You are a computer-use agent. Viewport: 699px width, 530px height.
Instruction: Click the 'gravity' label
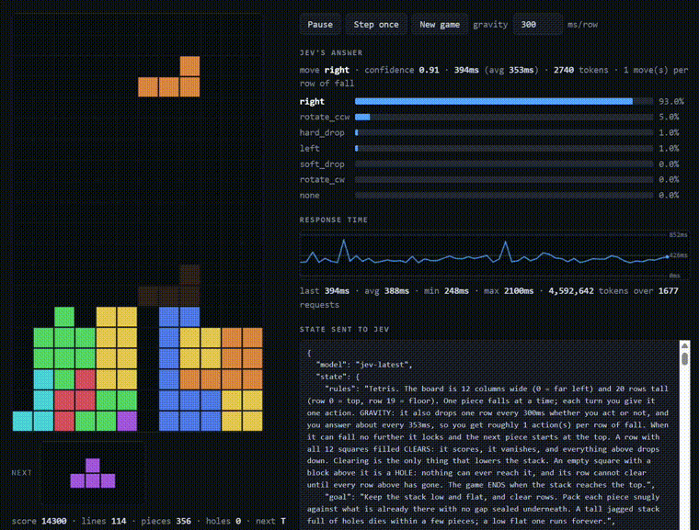coord(490,25)
